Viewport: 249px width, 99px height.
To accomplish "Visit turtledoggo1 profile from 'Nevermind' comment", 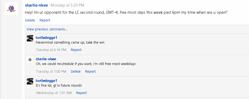I will pyautogui.click(x=46, y=38).
